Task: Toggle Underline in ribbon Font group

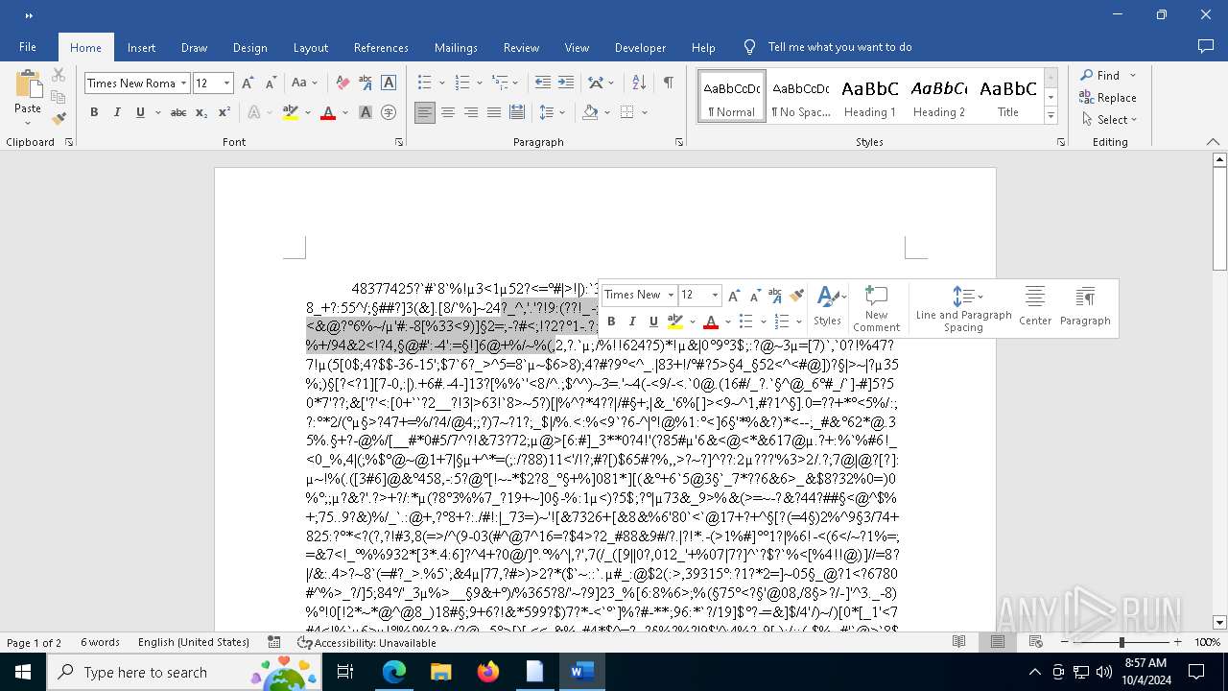Action: tap(140, 112)
